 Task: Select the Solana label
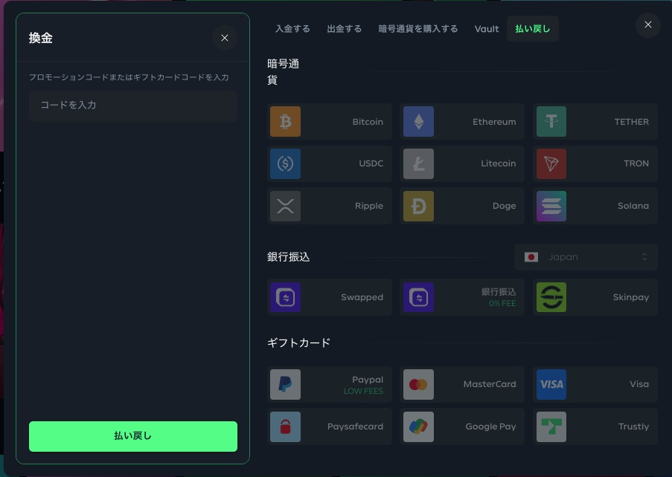point(633,206)
